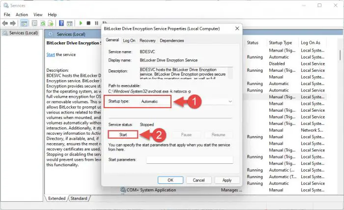Click the 'Start the service' link
344x210 pixels.
click(51, 55)
